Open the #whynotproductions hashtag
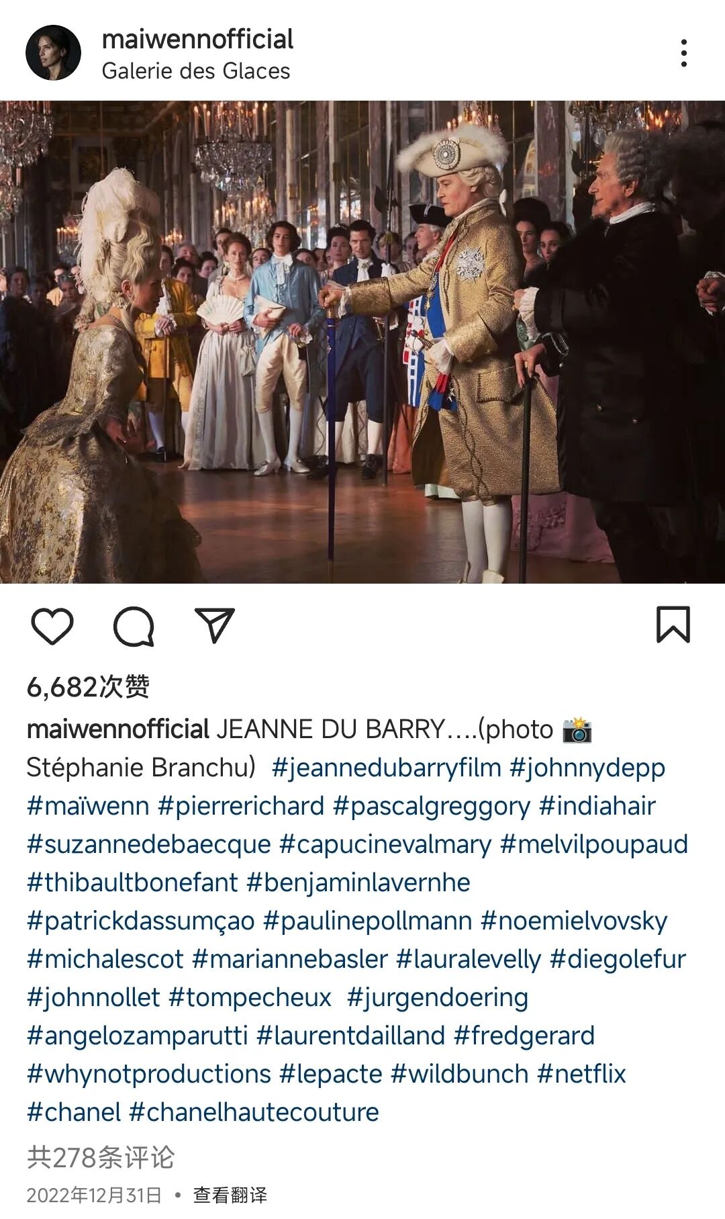Image resolution: width=725 pixels, height=1219 pixels. point(149,1073)
